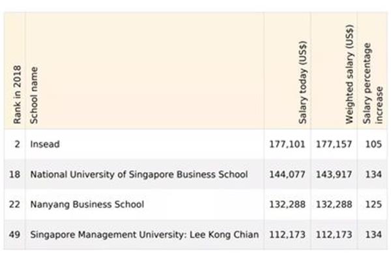Click Insead salary increase value 105
The image size is (391, 261).
373,144
